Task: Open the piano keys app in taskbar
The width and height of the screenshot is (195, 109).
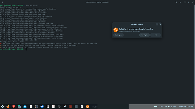Action: click(48, 106)
